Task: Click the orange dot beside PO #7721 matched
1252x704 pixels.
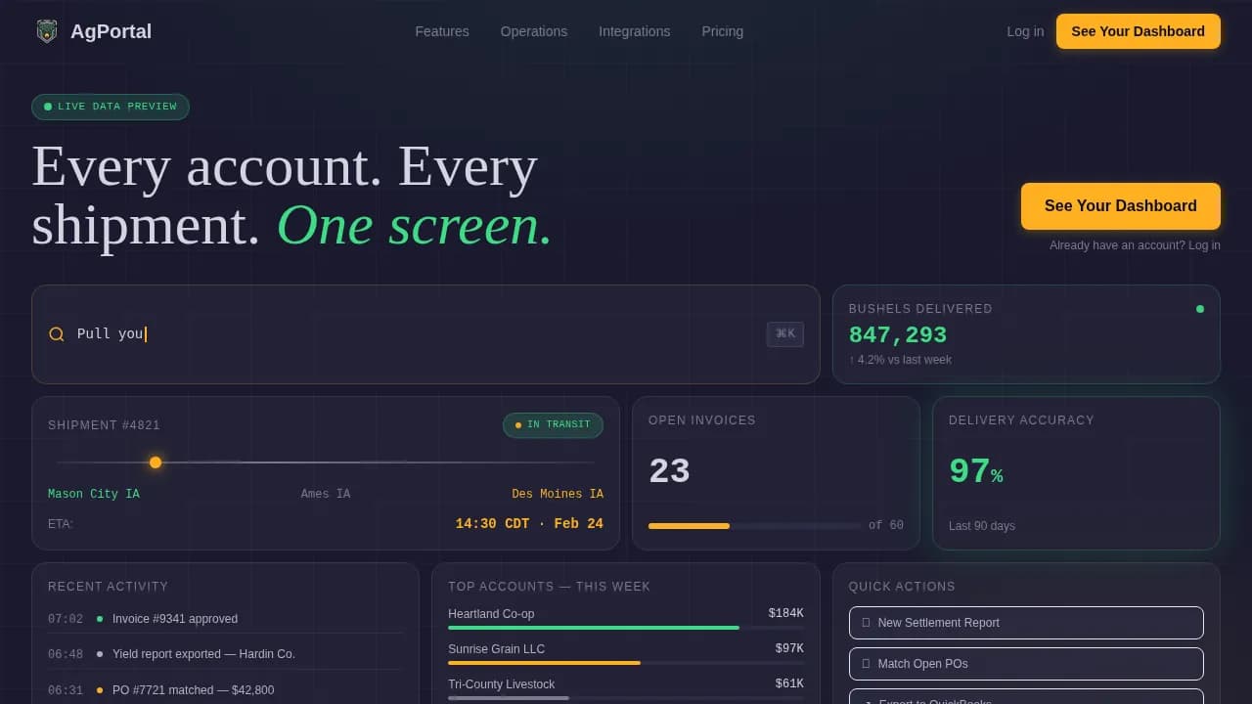Action: [100, 690]
